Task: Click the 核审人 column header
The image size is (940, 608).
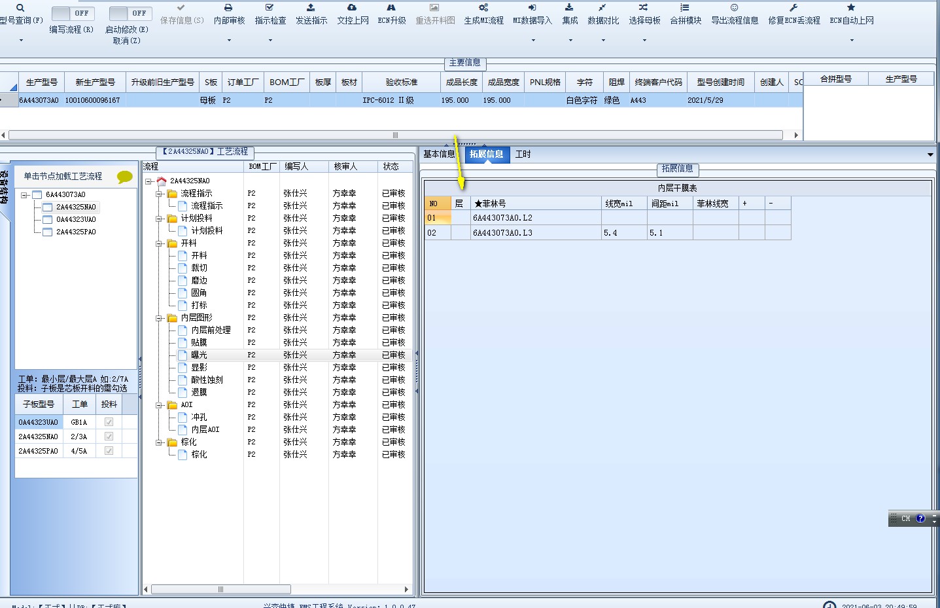Action: click(x=353, y=167)
